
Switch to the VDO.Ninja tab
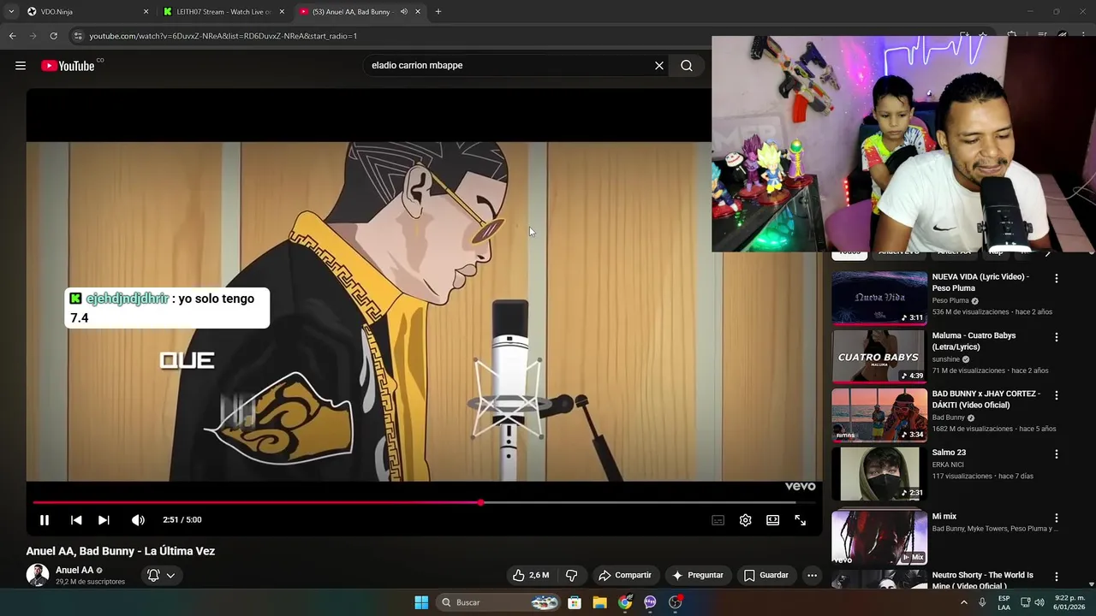click(86, 12)
